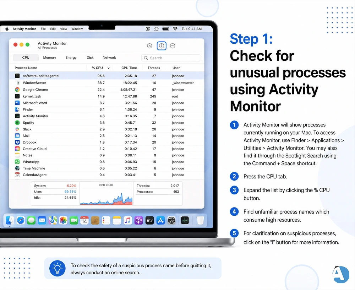Click the Spotify icon in process list
The height and width of the screenshot is (290, 355).
(x=17, y=123)
